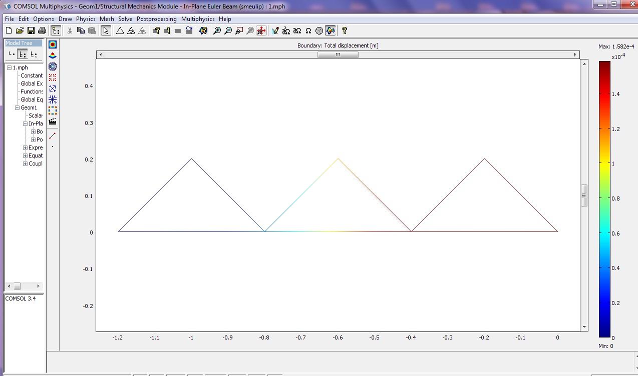Expand the Equation tree node
Screen dimensions: 638x376
click(x=25, y=155)
